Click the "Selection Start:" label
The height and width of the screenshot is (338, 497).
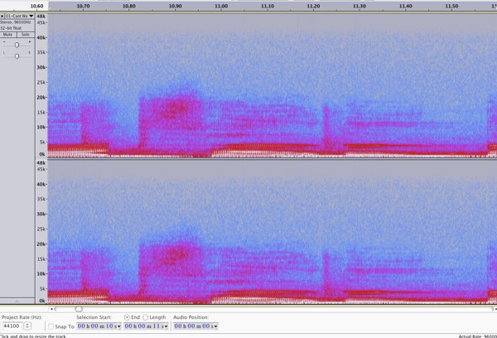pos(94,317)
